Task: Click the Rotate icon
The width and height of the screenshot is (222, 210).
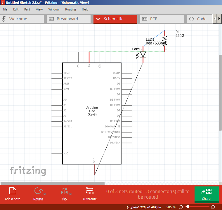Action: 38,191
